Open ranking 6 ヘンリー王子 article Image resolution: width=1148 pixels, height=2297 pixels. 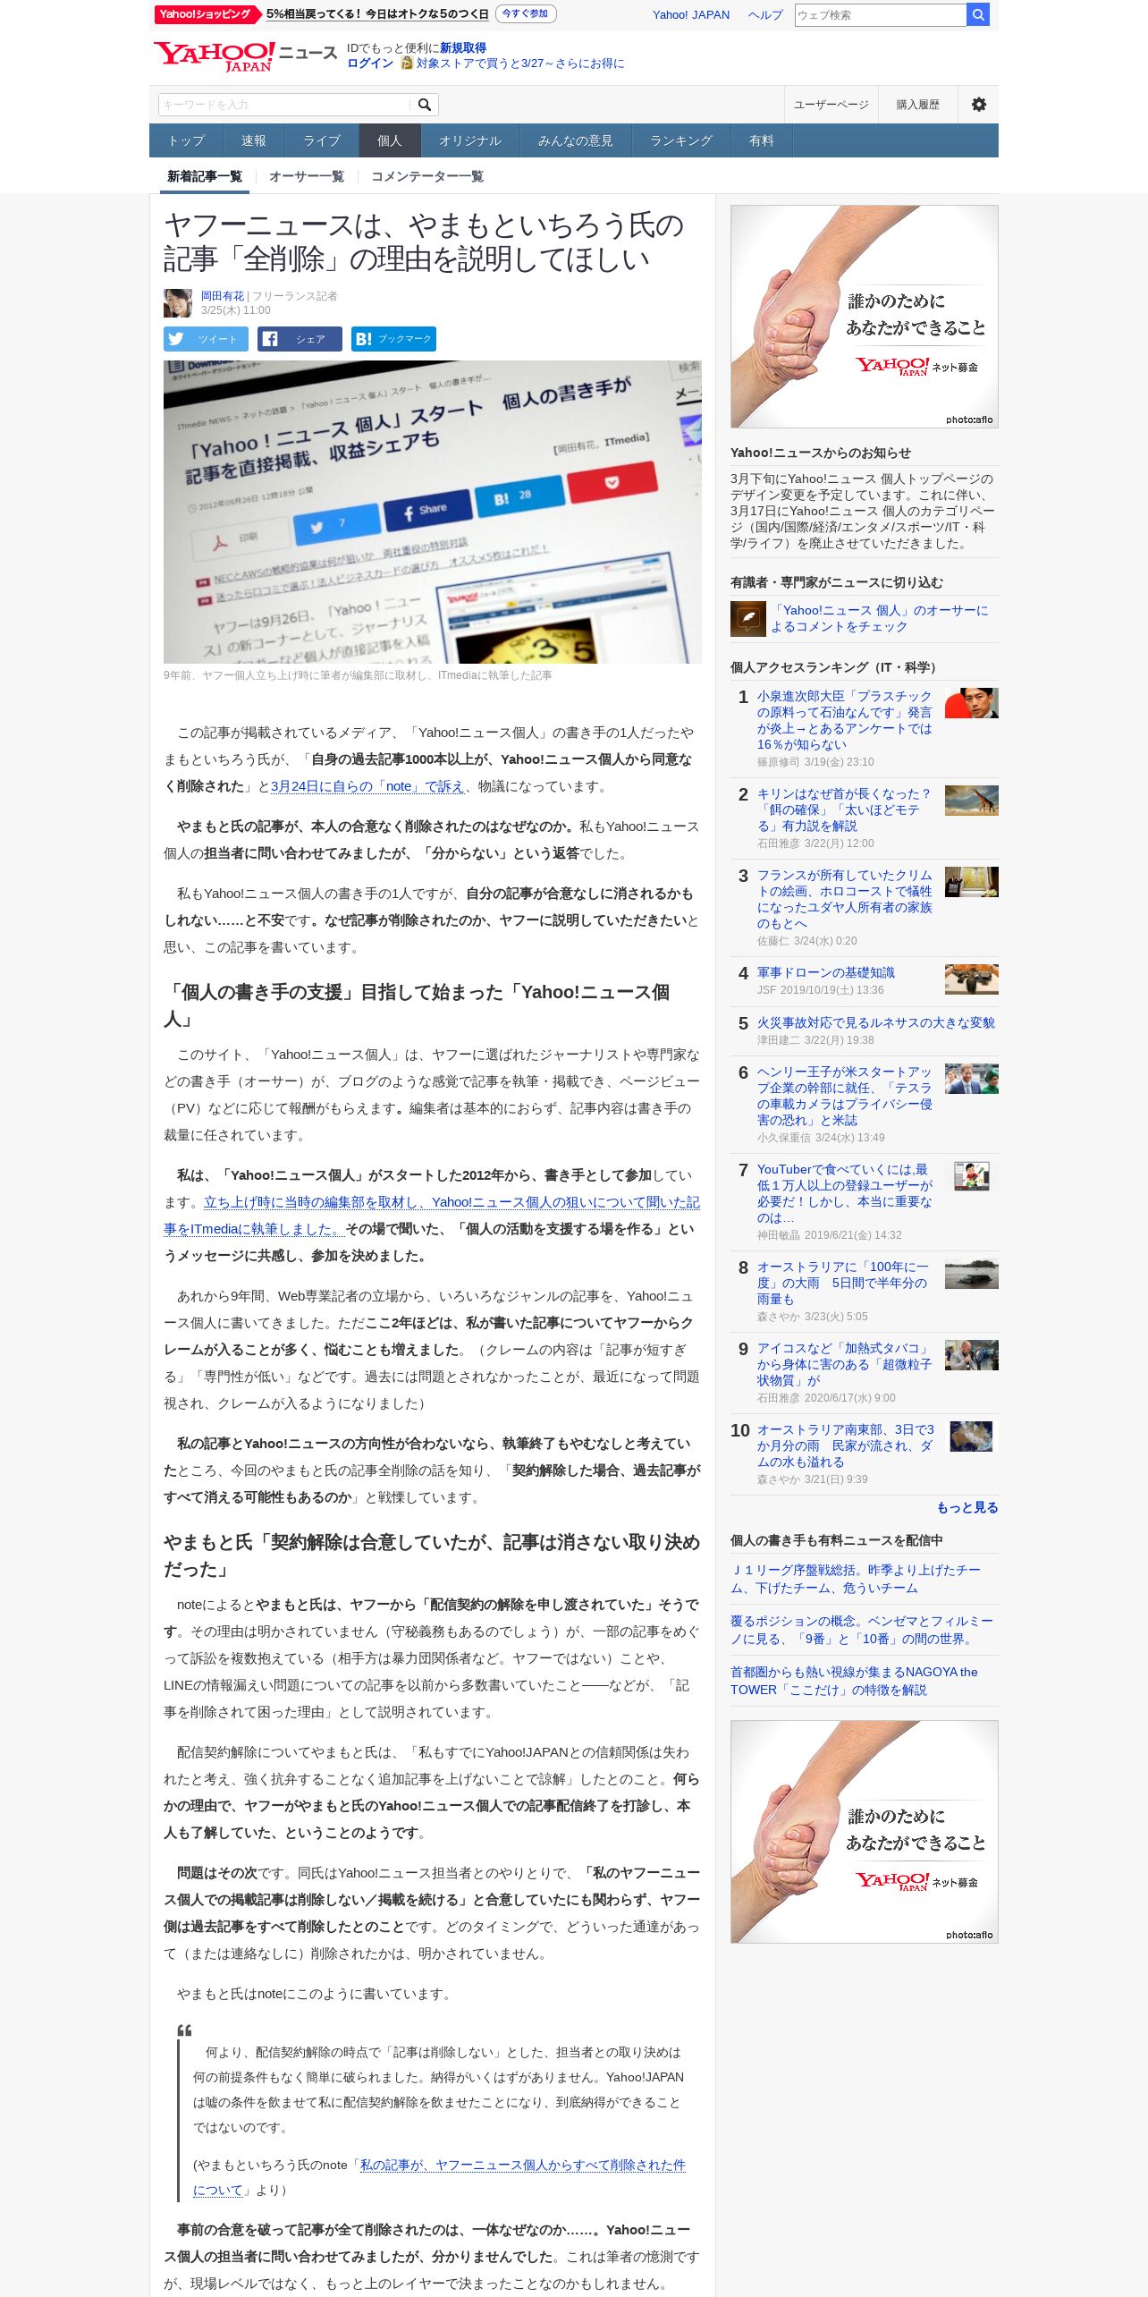[x=845, y=1096]
